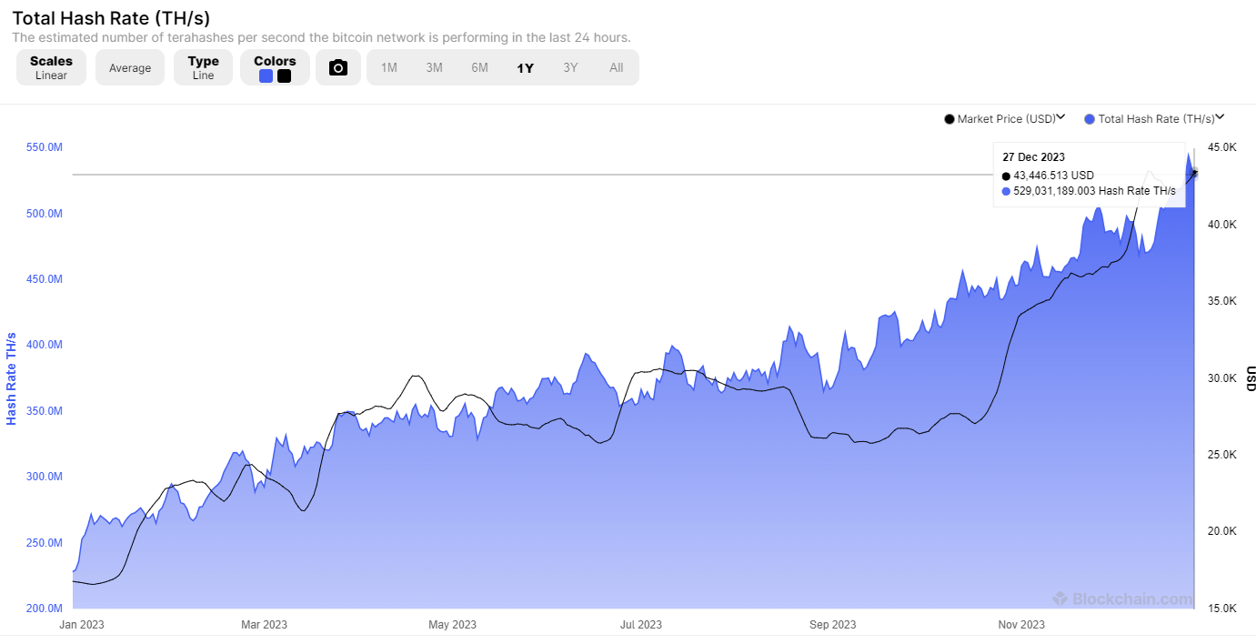Click the black Market Price legend dot

pyautogui.click(x=950, y=119)
